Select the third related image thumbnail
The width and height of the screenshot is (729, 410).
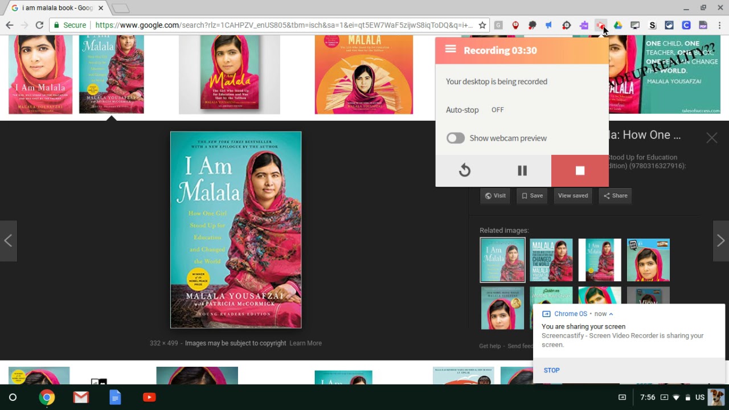[x=600, y=260]
